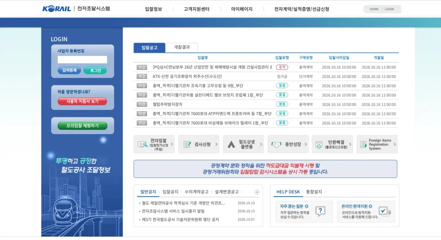Click 마감 badge on PQ심사 row

click(x=142, y=67)
